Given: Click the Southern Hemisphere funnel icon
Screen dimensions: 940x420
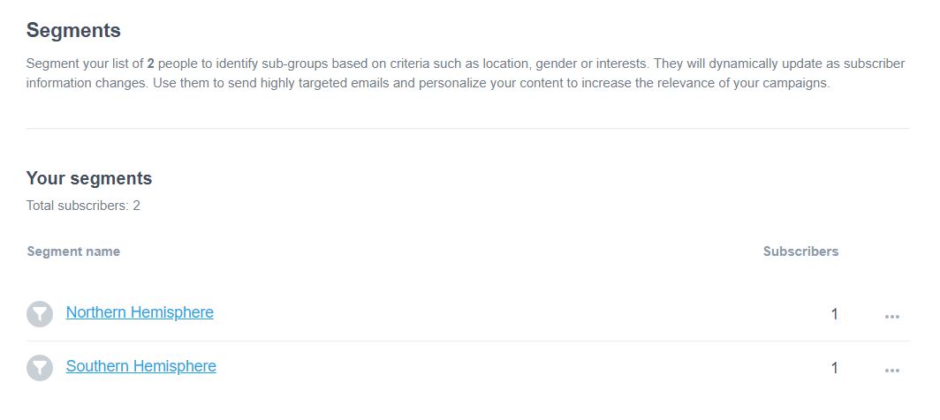Looking at the screenshot, I should point(40,368).
